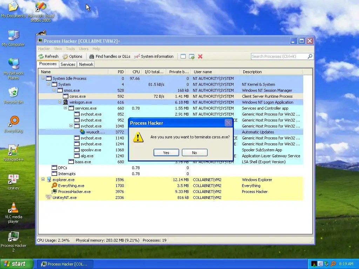Collapse the System Idle Process tree node
This screenshot has width=359, height=269.
[43, 78]
